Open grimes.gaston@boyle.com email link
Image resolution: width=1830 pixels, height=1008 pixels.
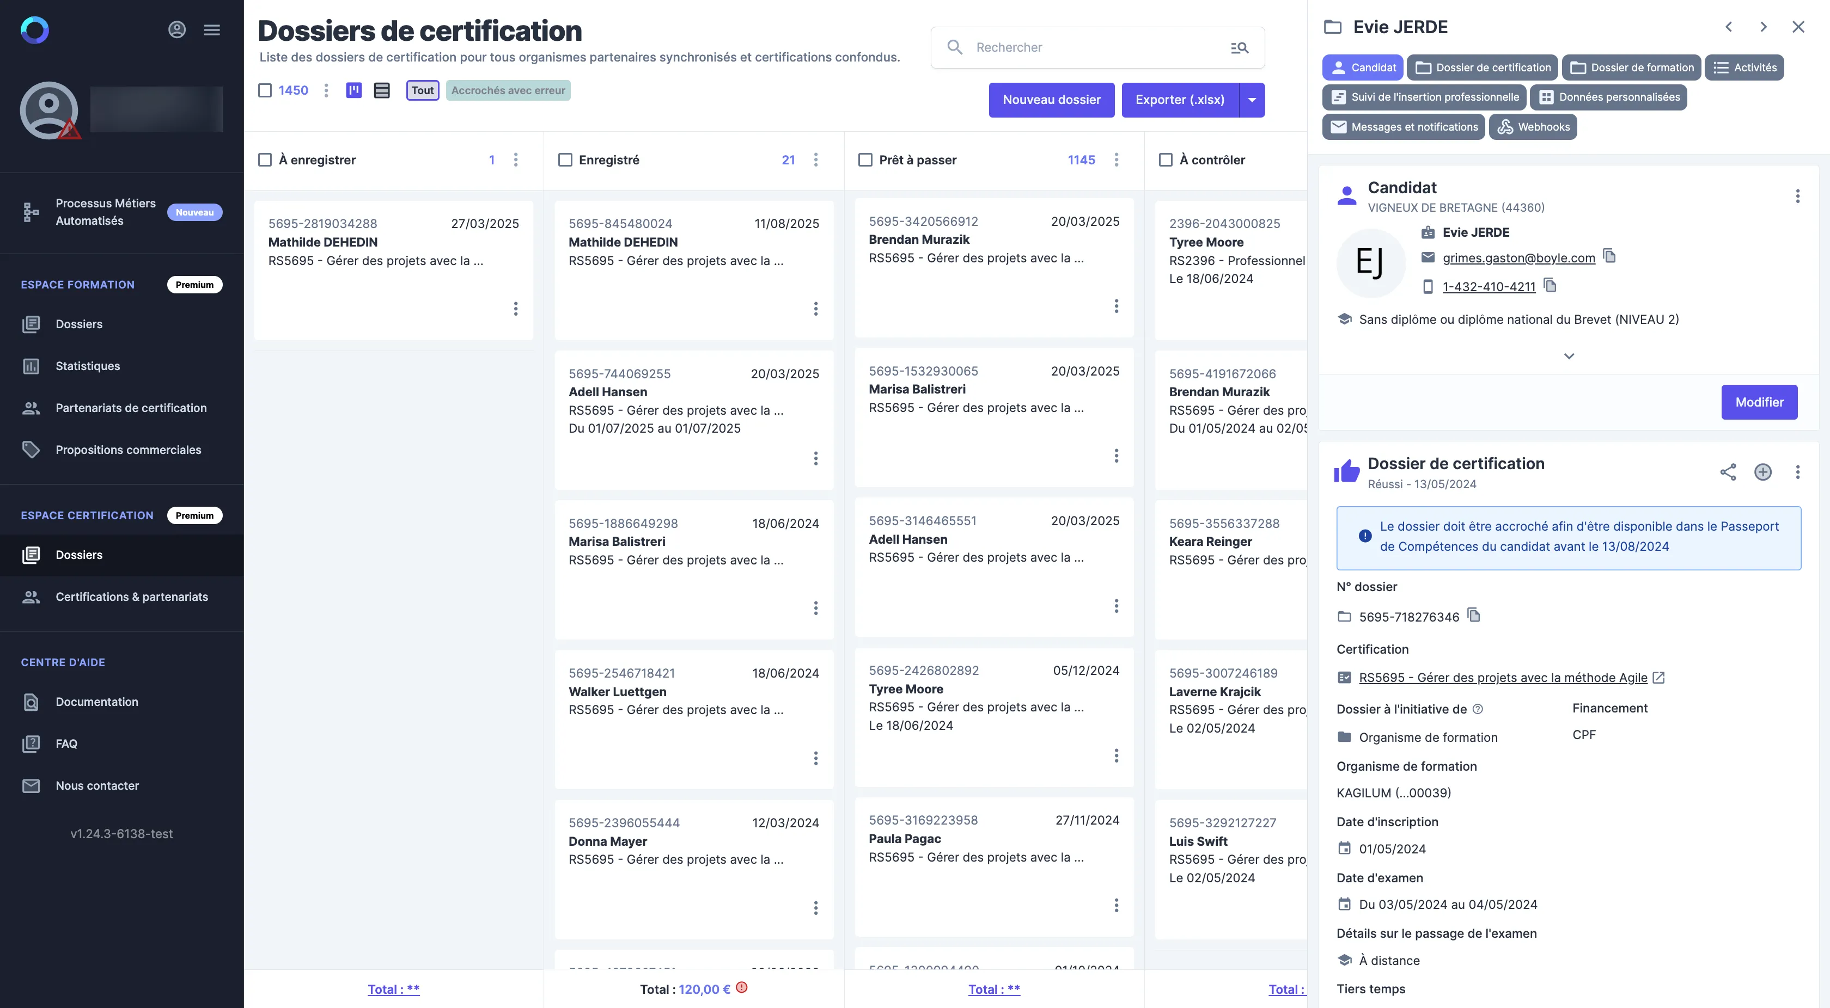pyautogui.click(x=1518, y=257)
